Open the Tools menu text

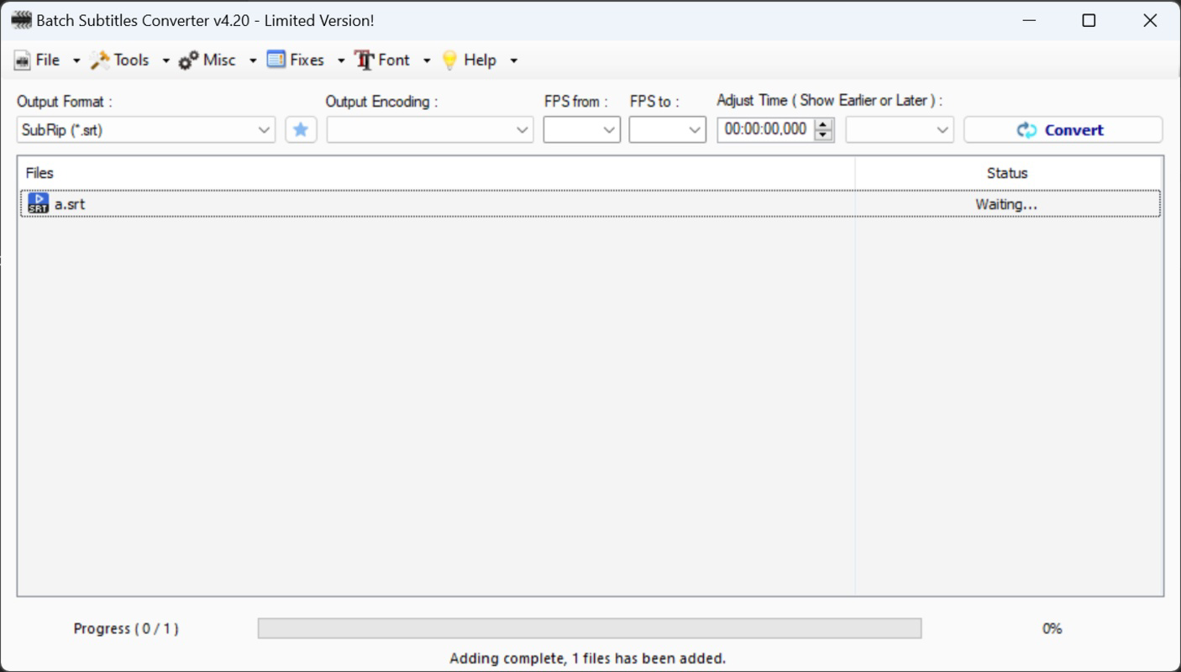point(131,60)
